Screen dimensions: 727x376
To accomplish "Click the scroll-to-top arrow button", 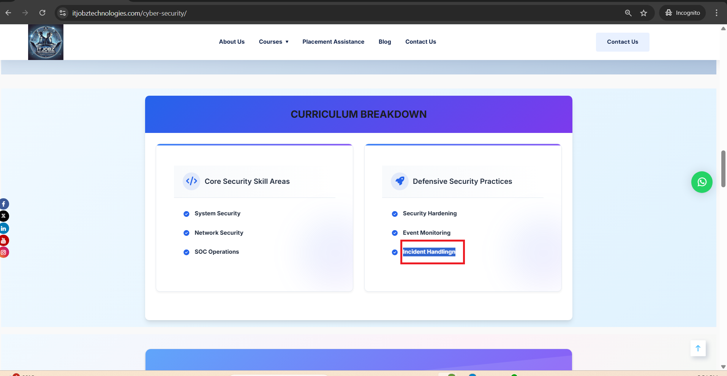I will click(698, 348).
